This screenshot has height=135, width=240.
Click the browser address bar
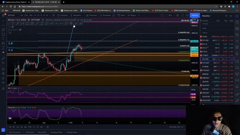point(116,7)
